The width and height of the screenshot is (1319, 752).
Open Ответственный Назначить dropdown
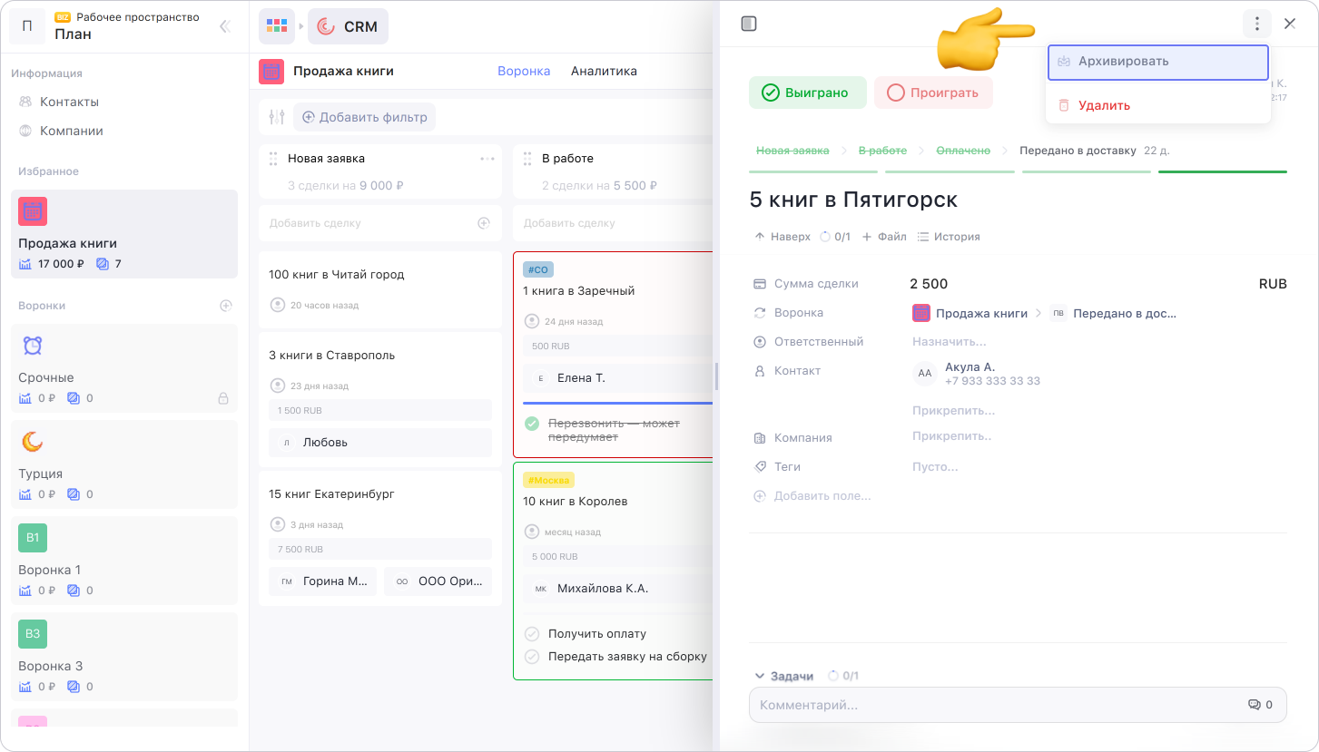point(949,342)
